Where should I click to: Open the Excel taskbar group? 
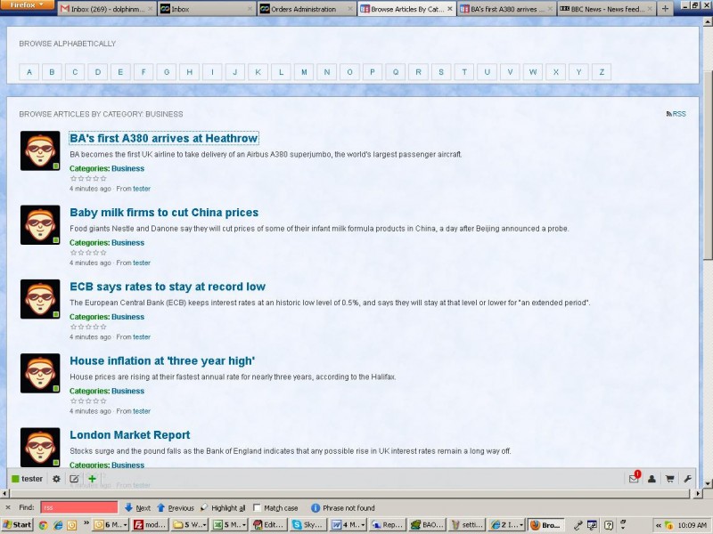(x=230, y=525)
